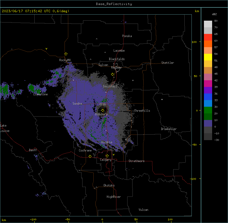The height and width of the screenshot is (223, 228).
Task: Click the Calgary city label
Action: coord(106,160)
